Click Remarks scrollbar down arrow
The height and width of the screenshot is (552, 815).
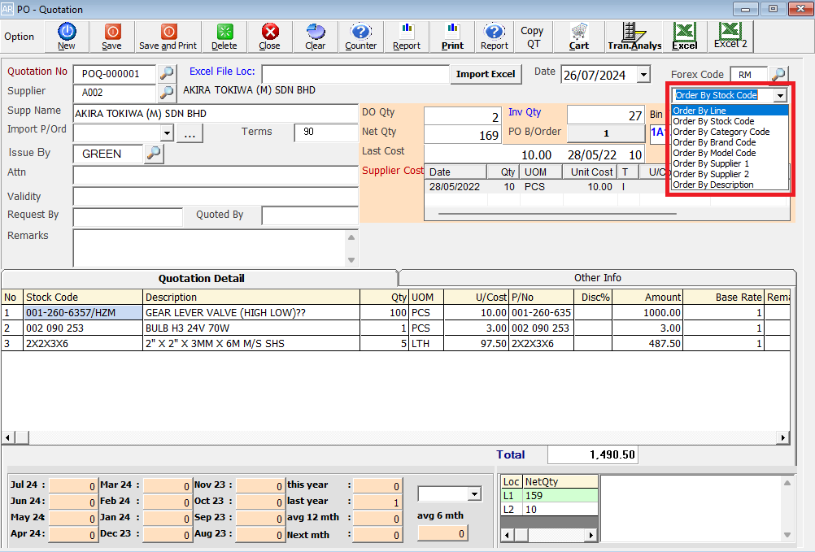pyautogui.click(x=351, y=259)
